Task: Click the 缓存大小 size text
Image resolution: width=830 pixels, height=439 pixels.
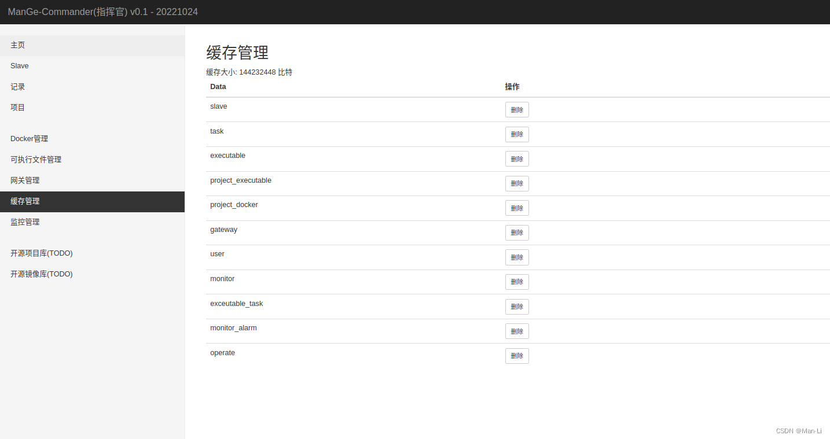Action: (x=249, y=72)
